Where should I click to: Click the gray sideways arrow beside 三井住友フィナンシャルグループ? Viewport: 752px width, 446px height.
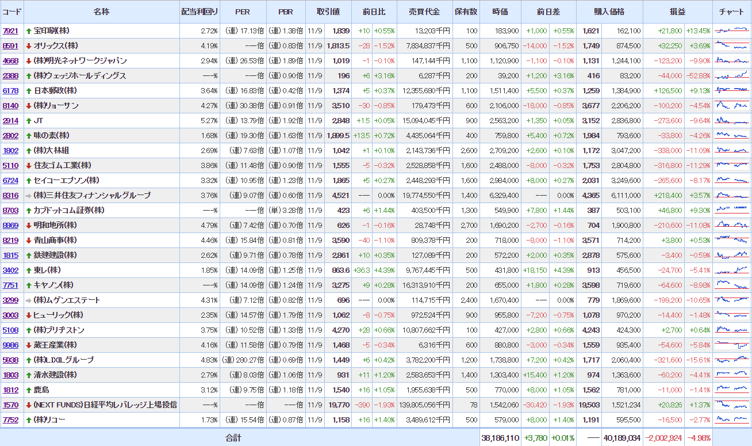[29, 196]
